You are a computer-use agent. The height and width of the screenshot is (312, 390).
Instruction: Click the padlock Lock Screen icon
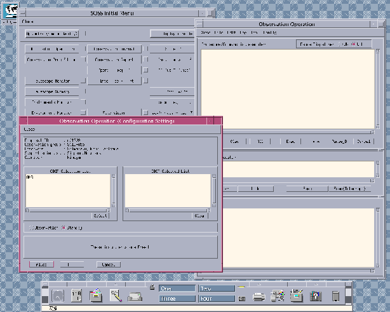[152, 287]
